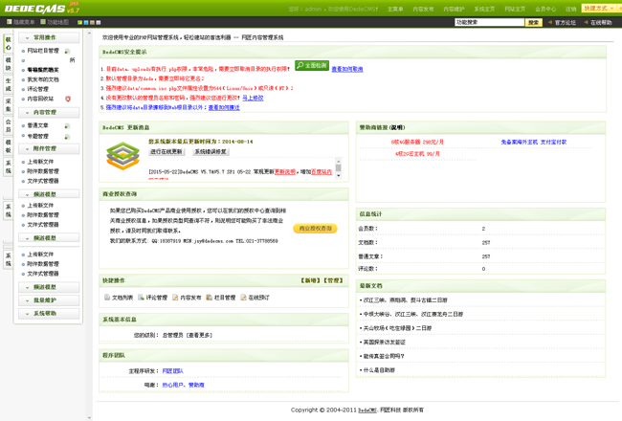622x421 pixels.
Task: Open the 查看如何取消 link
Action: coord(347,69)
